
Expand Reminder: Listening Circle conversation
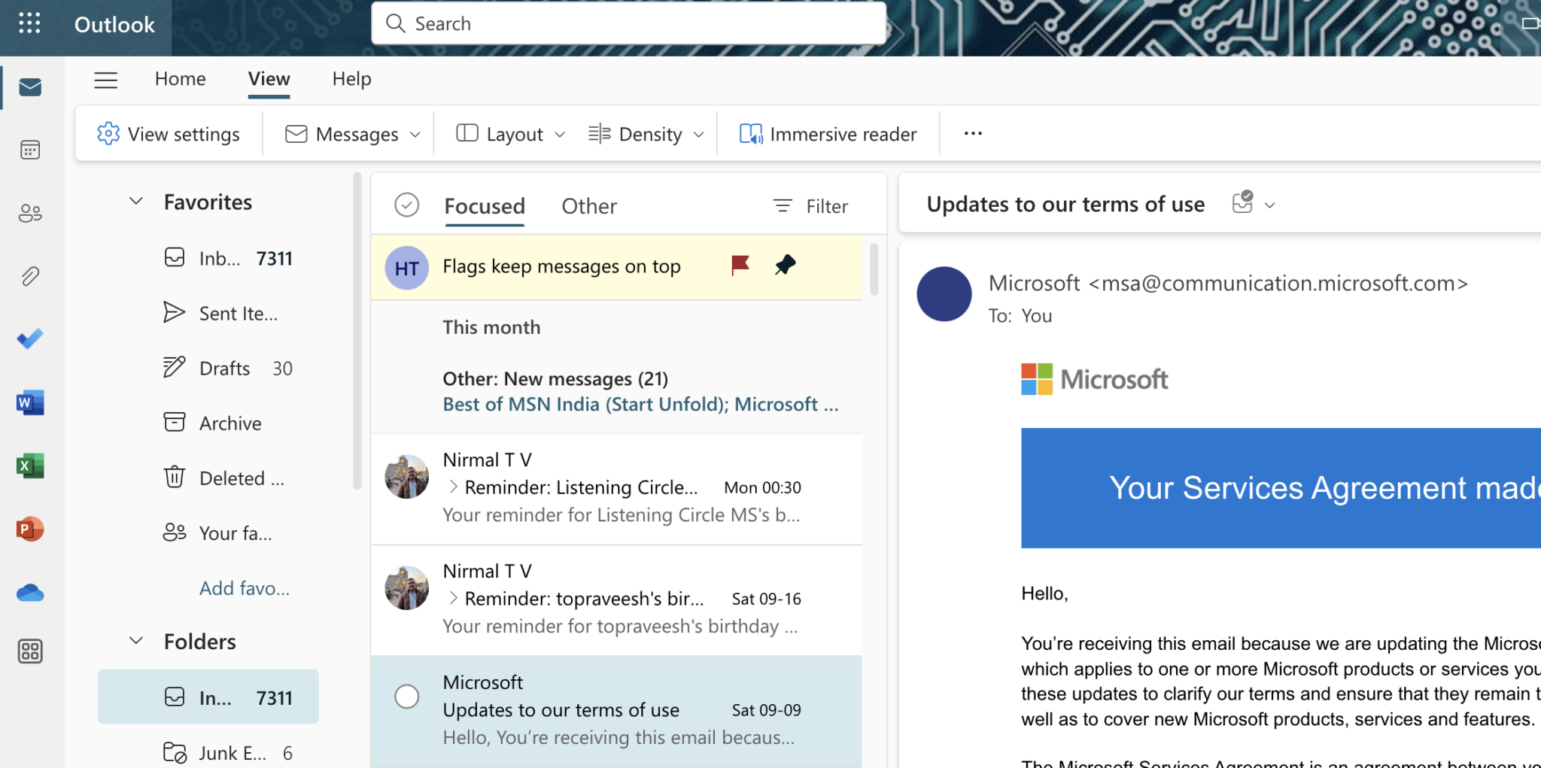(453, 487)
